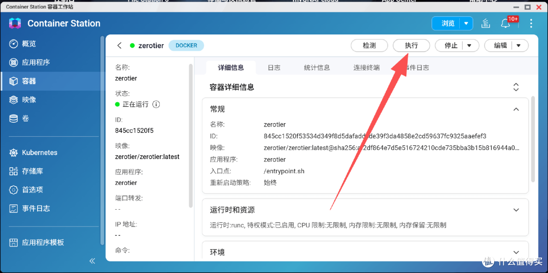Toggle expand all for 容器详细信息
548x273 pixels.
(516, 87)
